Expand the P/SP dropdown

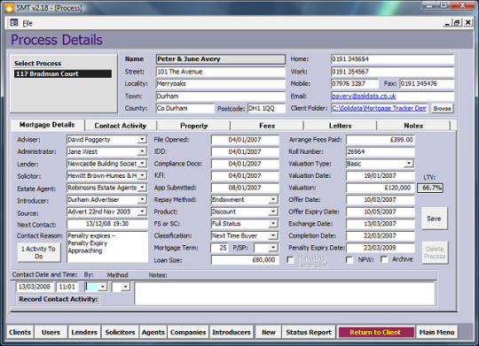click(x=273, y=248)
